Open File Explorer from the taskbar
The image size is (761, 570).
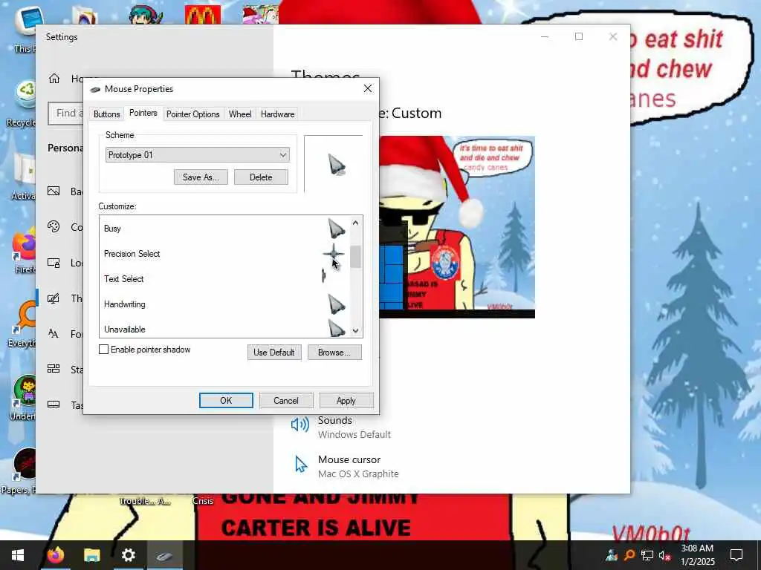pyautogui.click(x=91, y=555)
